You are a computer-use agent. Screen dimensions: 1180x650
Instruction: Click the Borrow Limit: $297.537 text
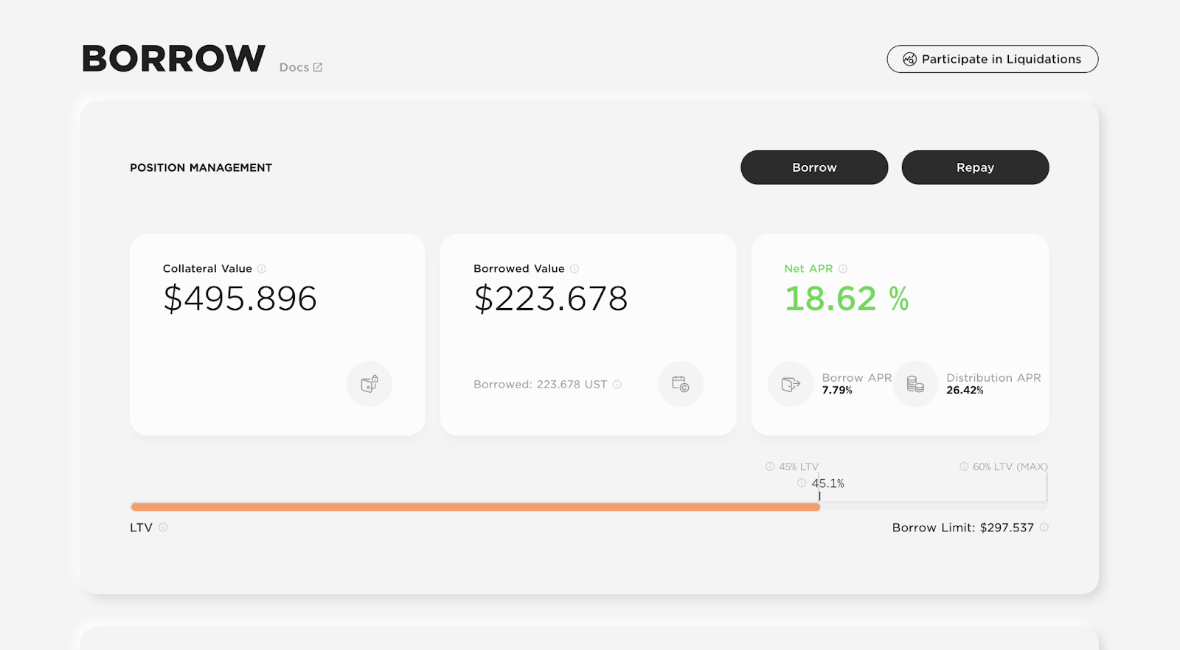[963, 528]
